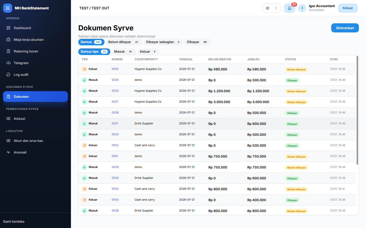Click the Keluar arrow icon in row 0055

coord(84,69)
